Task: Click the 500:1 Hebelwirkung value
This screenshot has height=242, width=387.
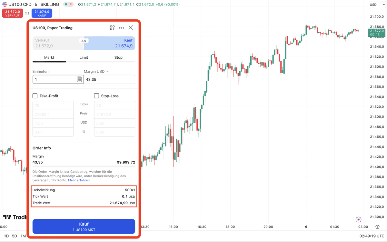Action: (130, 190)
